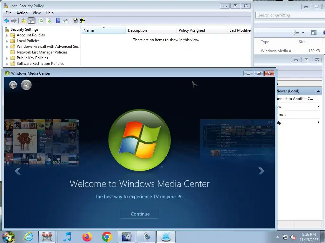The height and width of the screenshot is (243, 325).
Task: Sort by the Name column header
Action: 103,30
